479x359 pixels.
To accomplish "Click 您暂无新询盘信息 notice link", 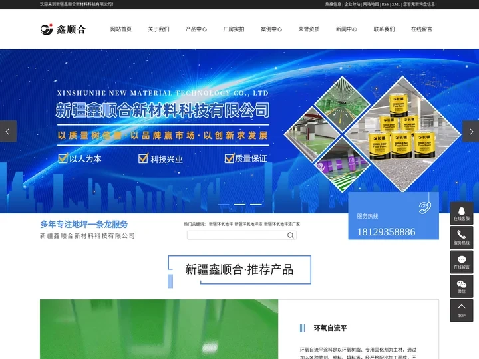I will pos(420,4).
